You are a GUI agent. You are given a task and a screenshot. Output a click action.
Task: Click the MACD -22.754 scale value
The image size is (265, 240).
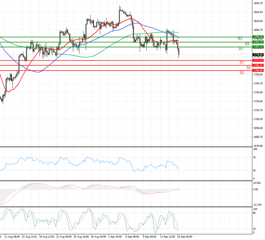[257, 205]
